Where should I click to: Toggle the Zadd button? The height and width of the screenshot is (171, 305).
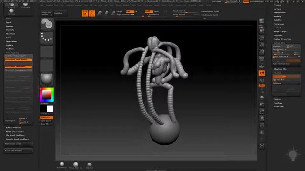point(149,11)
